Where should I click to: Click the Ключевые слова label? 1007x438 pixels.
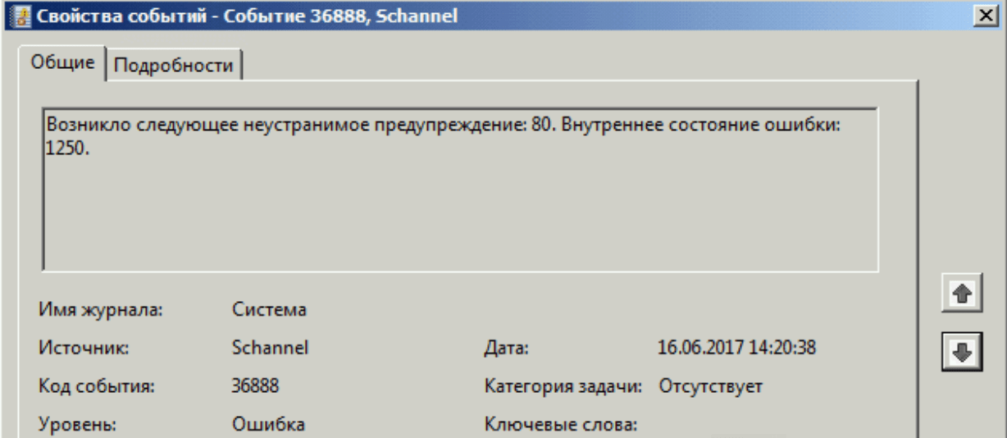(x=561, y=424)
